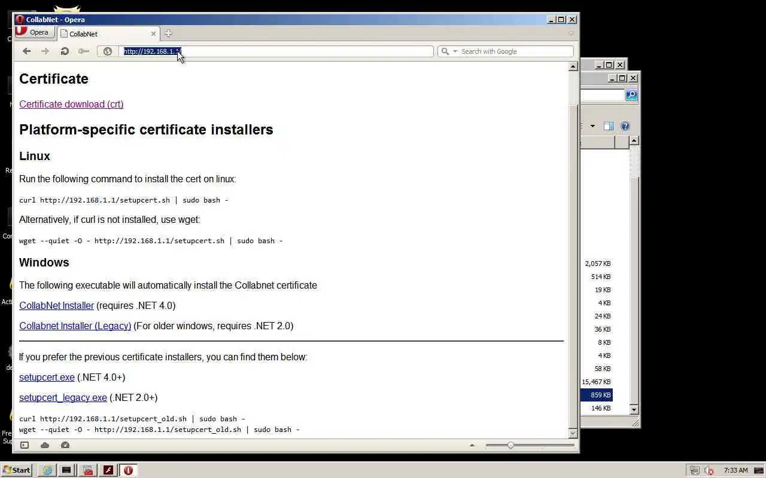Open the zoom options arrow near the slider

point(472,445)
